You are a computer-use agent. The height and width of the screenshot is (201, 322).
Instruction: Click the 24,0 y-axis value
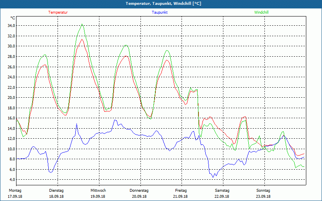(11, 77)
